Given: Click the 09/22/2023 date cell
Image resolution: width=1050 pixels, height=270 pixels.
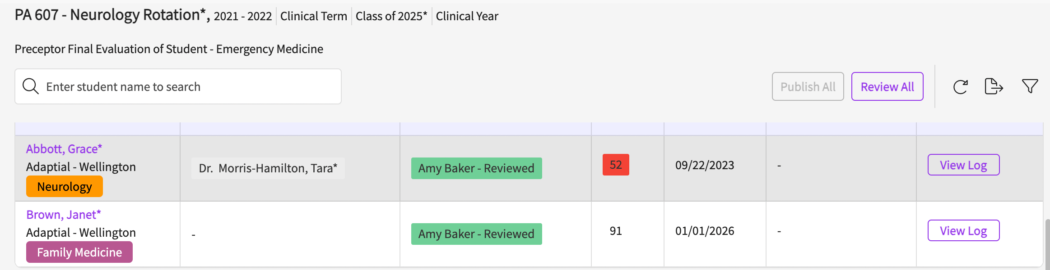Looking at the screenshot, I should click(x=705, y=165).
